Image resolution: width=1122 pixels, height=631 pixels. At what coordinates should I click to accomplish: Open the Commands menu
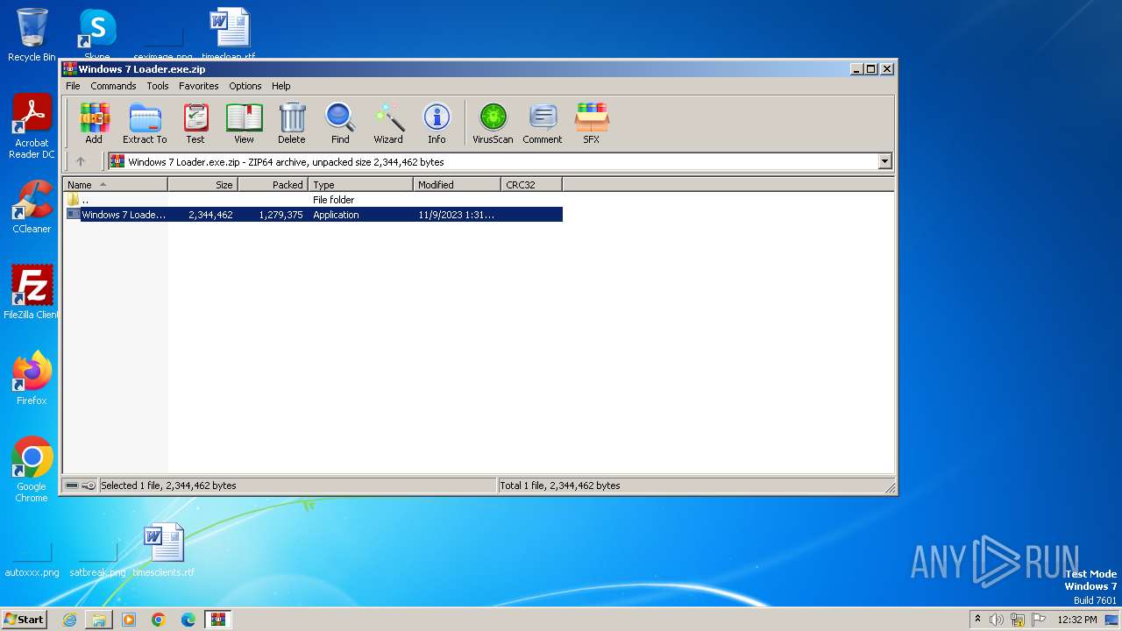tap(113, 86)
